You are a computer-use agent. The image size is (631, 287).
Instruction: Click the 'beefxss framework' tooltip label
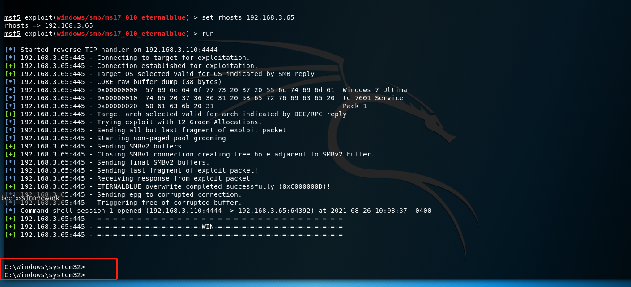coord(30,198)
